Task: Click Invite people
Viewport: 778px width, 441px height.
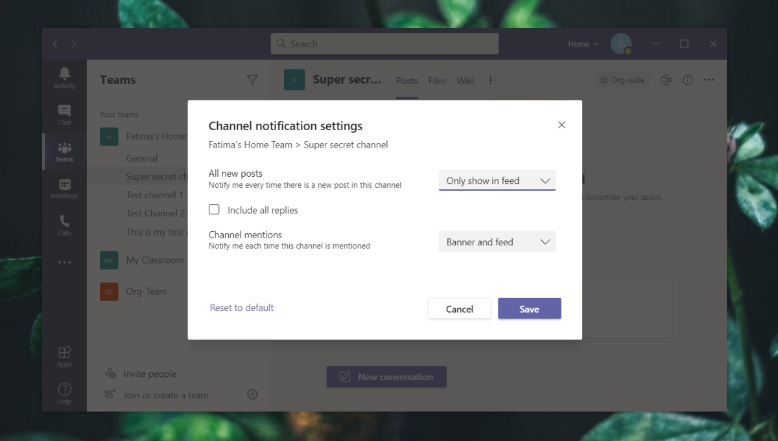Action: pyautogui.click(x=141, y=374)
